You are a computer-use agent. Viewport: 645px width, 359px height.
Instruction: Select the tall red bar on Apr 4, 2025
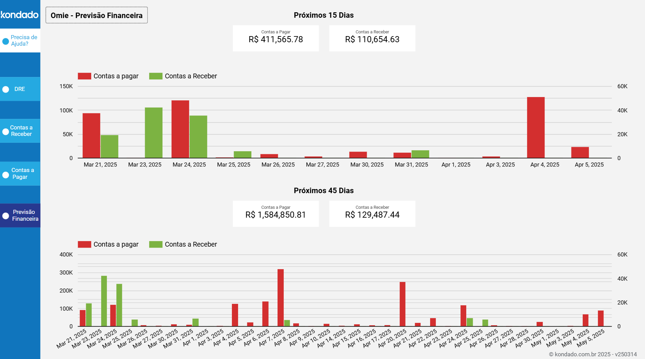click(x=536, y=128)
